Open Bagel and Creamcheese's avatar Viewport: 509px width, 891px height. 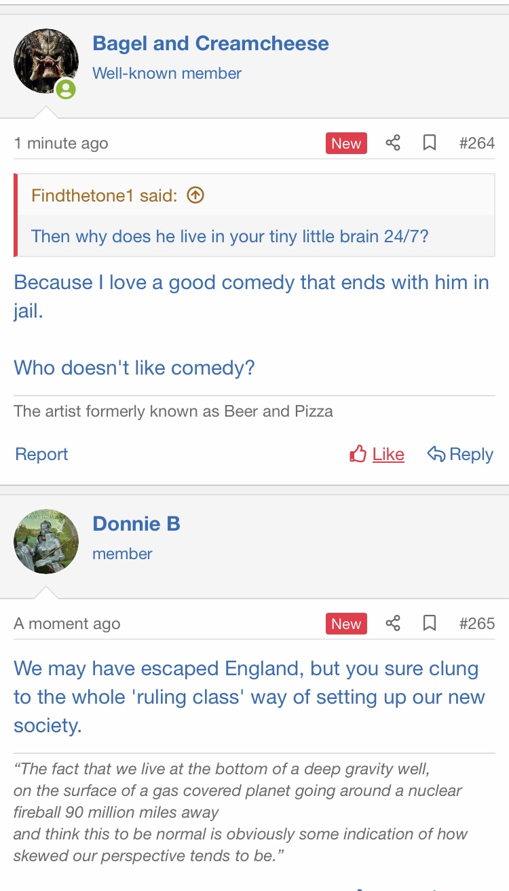coord(45,61)
